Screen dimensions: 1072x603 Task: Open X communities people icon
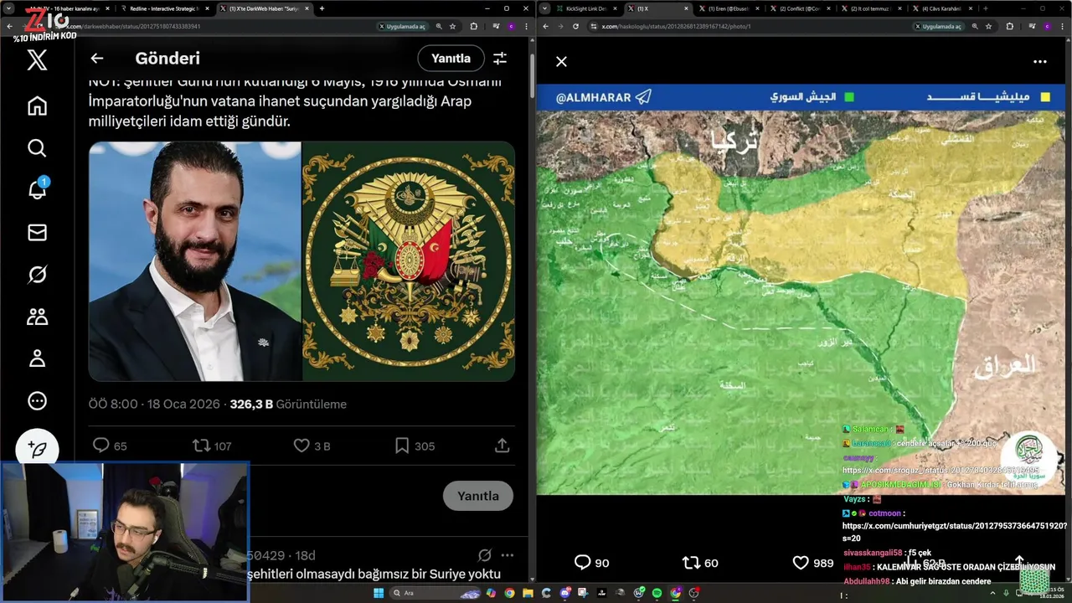(37, 317)
